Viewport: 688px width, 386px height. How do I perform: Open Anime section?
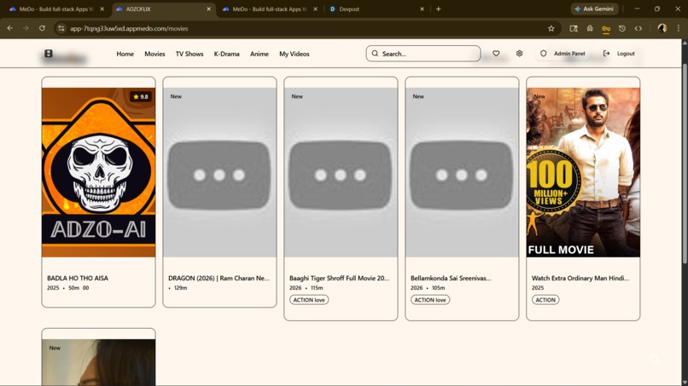pos(259,54)
